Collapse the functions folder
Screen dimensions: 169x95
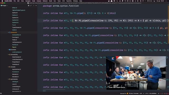coord(8,50)
